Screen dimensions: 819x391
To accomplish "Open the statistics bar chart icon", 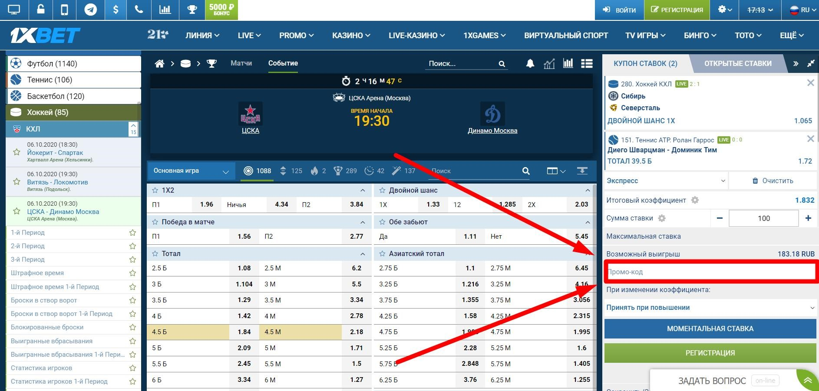I will (165, 10).
